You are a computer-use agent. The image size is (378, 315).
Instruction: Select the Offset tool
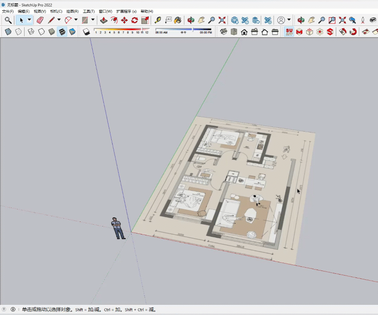tap(114, 20)
